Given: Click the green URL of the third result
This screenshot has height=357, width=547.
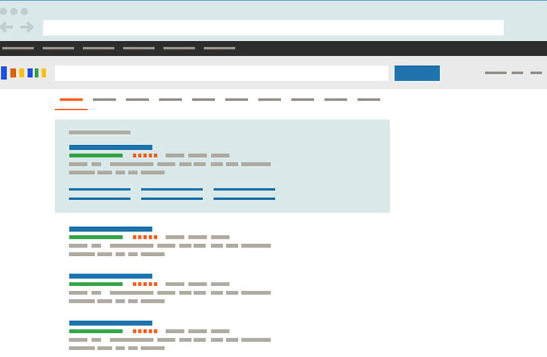Looking at the screenshot, I should 96,283.
